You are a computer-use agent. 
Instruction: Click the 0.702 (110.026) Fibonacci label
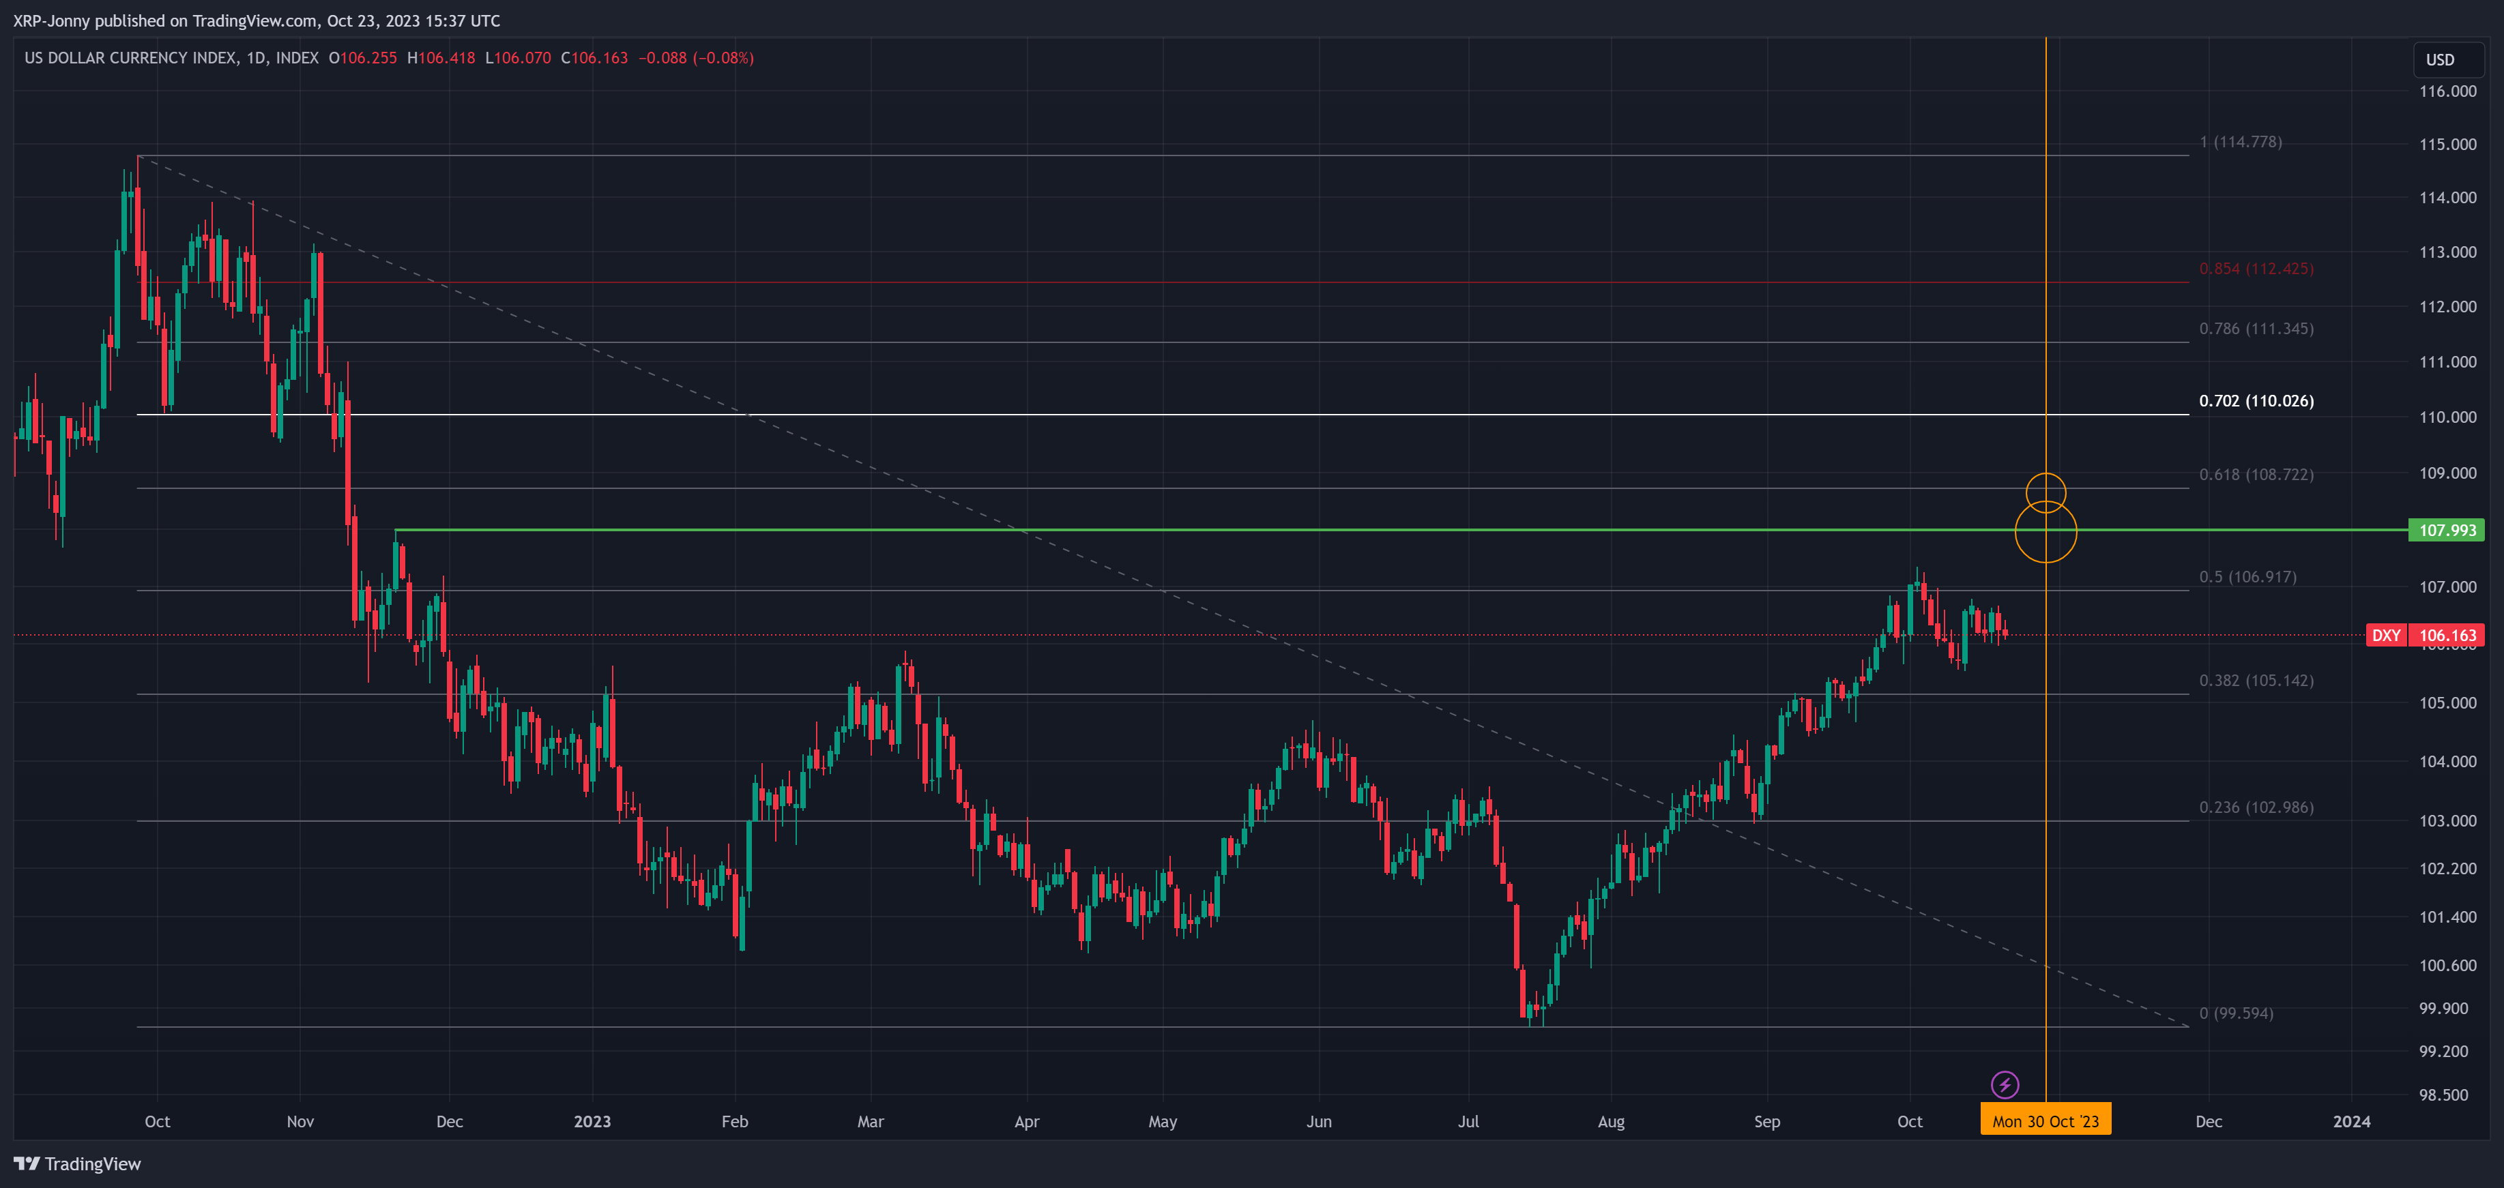click(x=2256, y=400)
